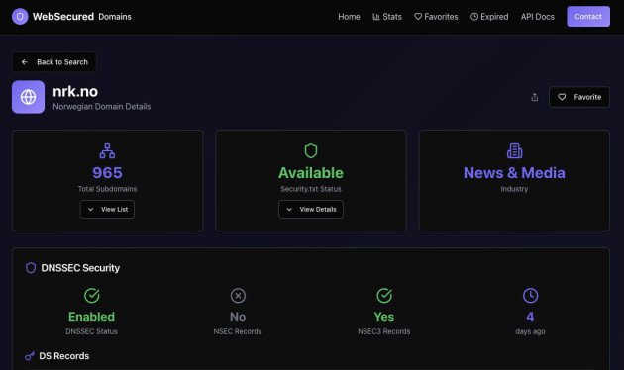View the Expired domains page
The height and width of the screenshot is (370, 624).
tap(489, 17)
